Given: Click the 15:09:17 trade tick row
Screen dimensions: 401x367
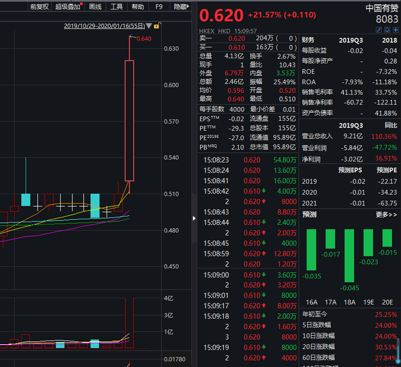Looking at the screenshot, I should (247, 306).
